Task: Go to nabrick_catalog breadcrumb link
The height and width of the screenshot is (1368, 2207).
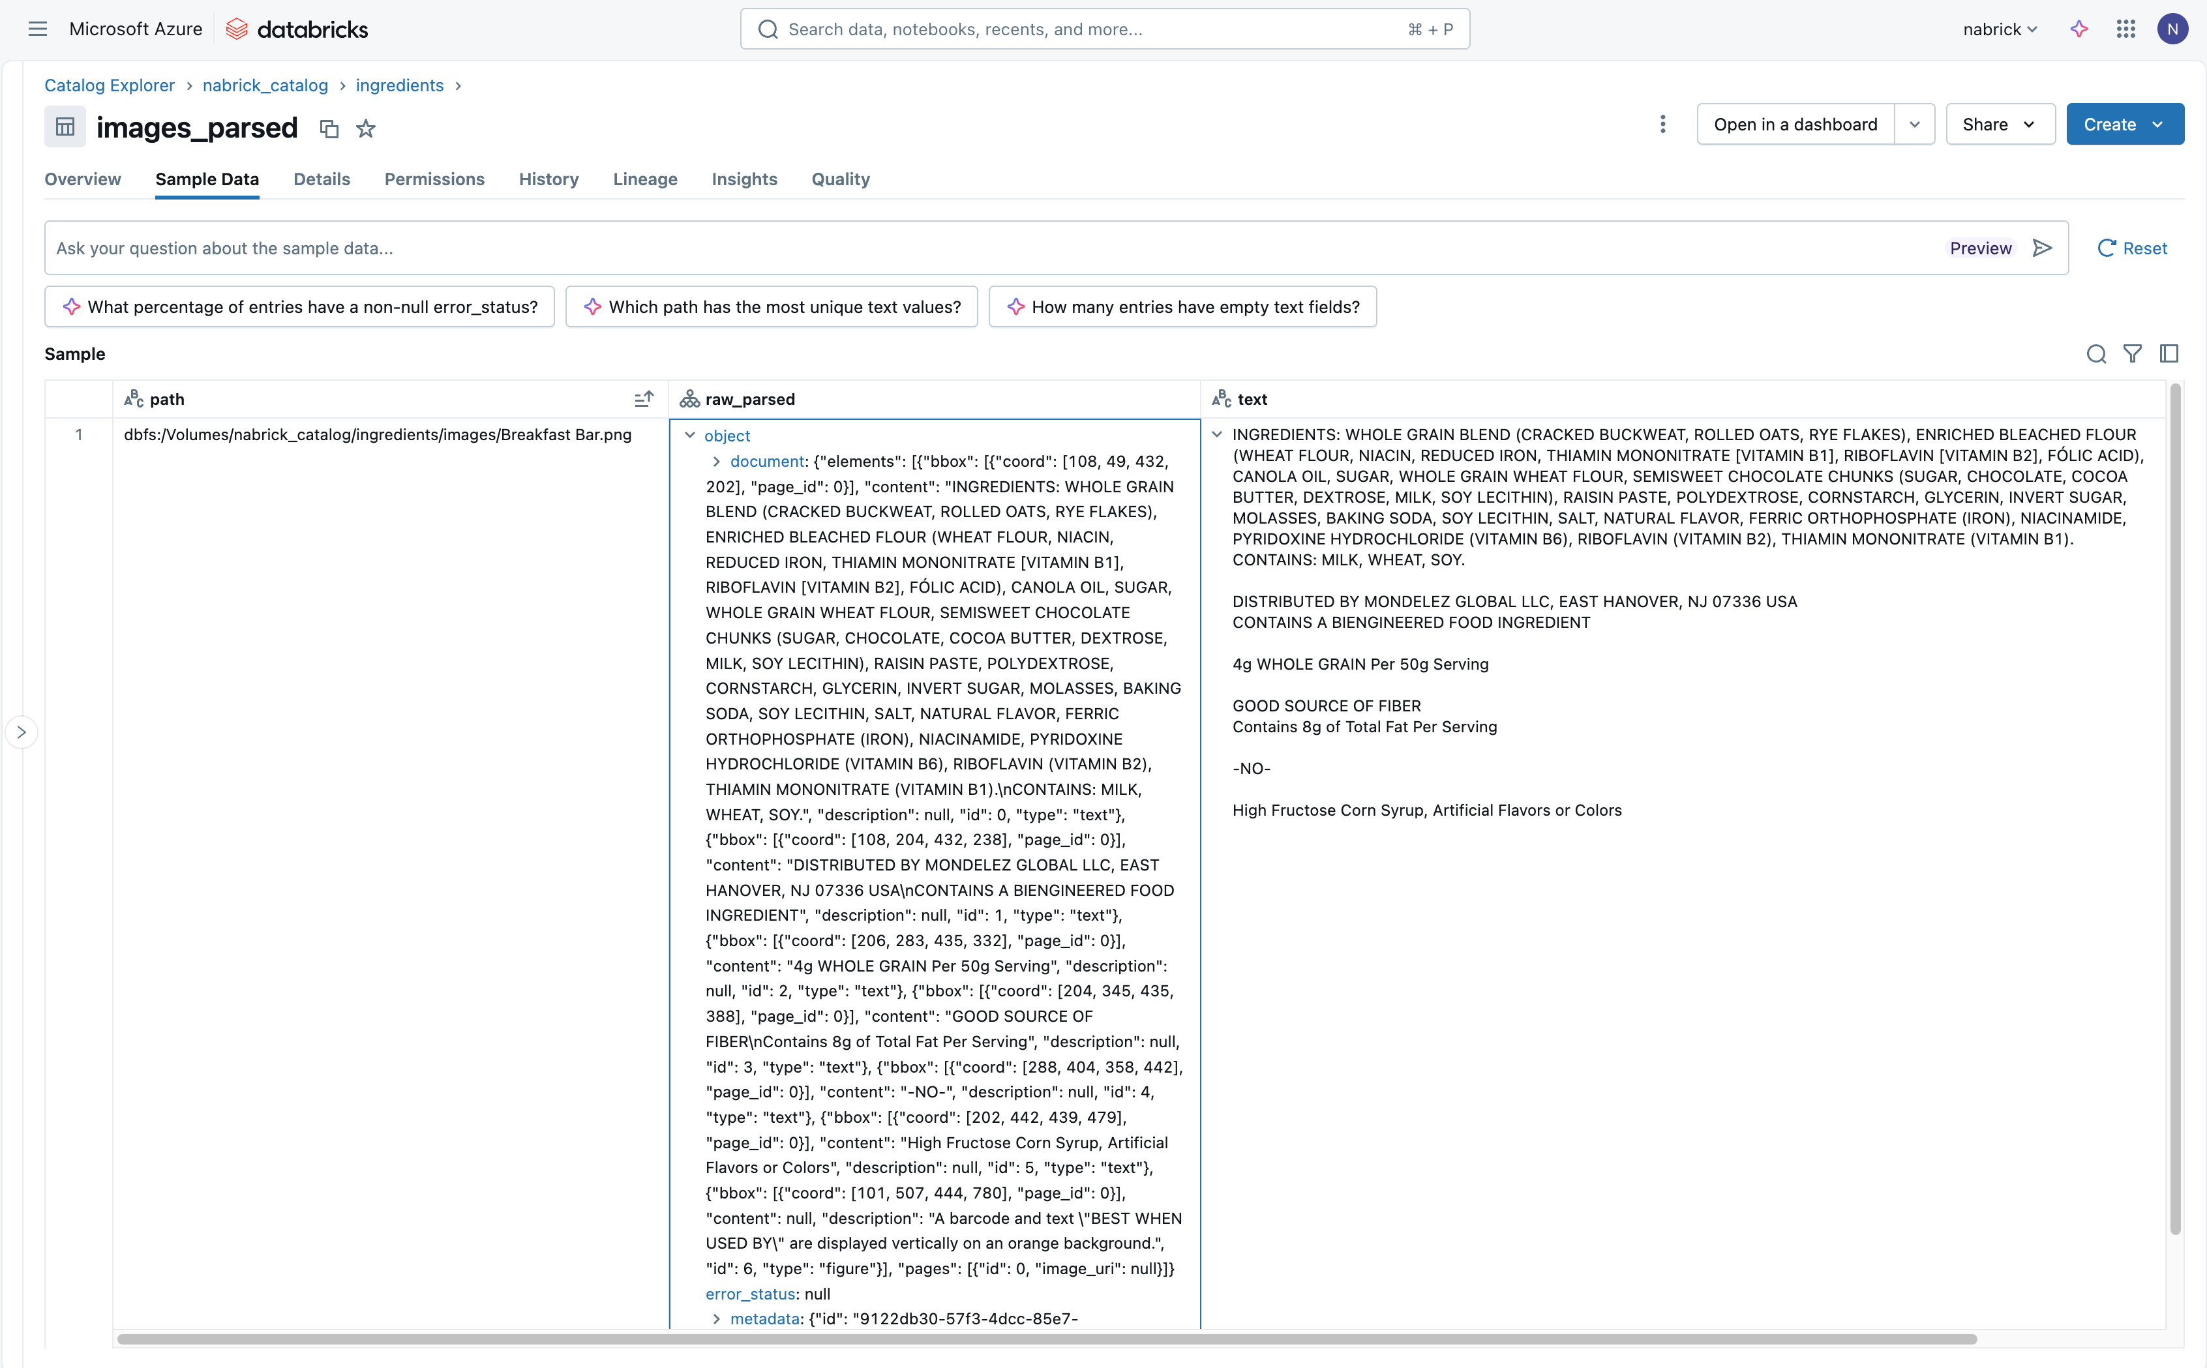Action: coord(265,85)
